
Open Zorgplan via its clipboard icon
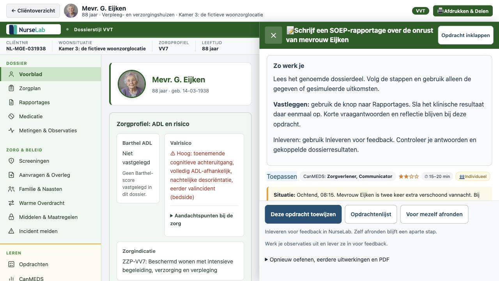click(11, 88)
